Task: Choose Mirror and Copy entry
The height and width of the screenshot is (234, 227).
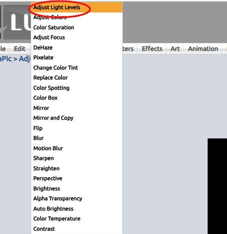Action: click(77, 118)
